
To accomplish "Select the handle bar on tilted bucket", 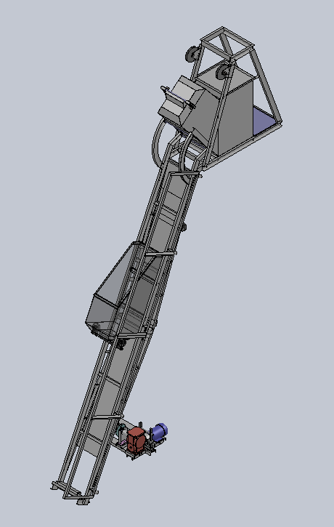I will click(x=178, y=97).
